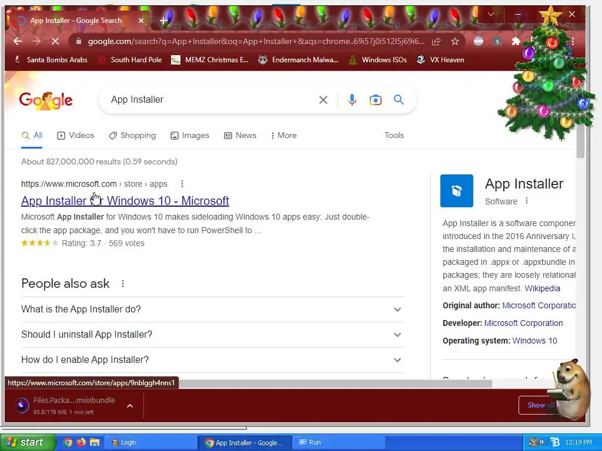
Task: Close the App Installer search tab
Action: click(141, 21)
